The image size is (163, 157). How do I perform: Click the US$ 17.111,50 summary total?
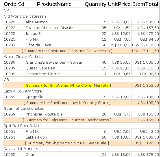click(x=145, y=51)
